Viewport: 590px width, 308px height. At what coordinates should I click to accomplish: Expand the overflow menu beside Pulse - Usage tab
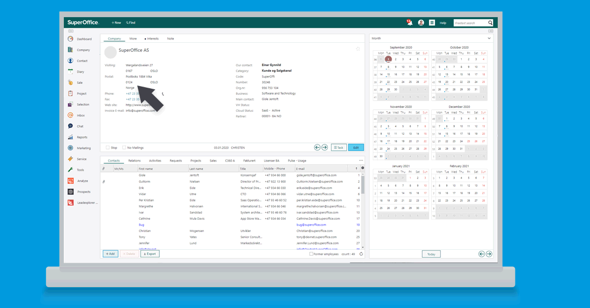click(361, 160)
